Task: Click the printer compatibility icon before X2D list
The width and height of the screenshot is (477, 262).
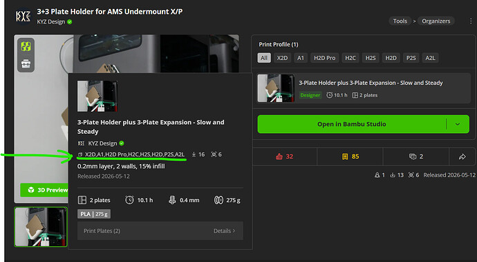Action: (x=80, y=154)
